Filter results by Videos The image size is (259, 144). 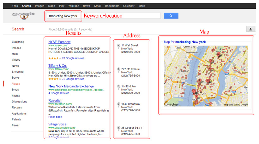[x=16, y=60]
